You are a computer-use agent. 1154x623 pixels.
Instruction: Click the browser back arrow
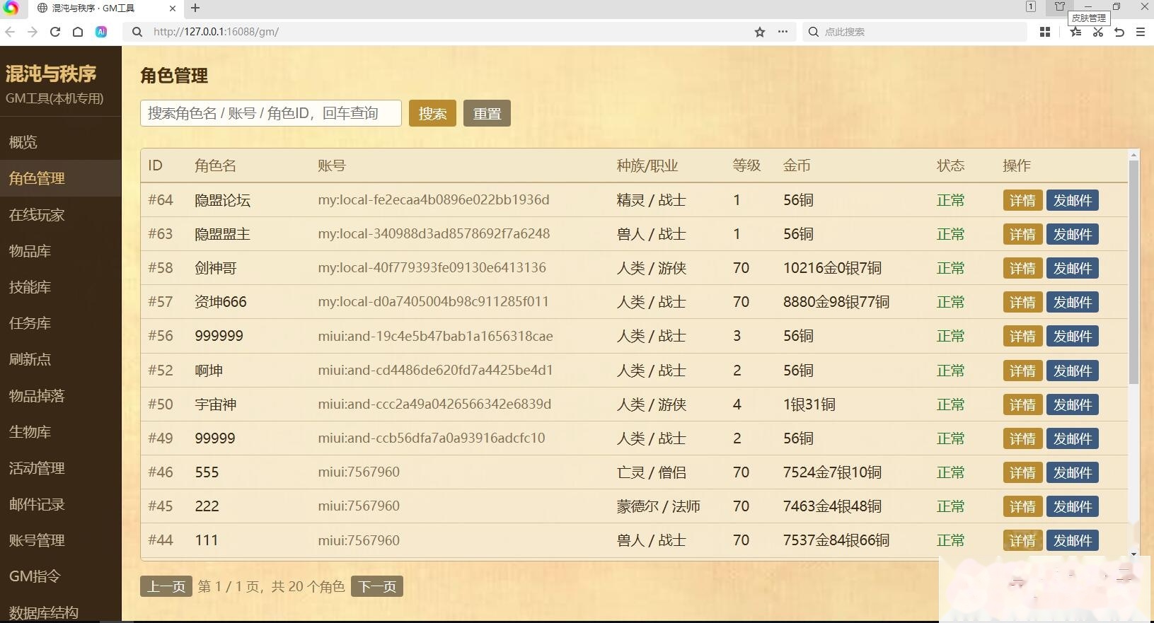[10, 32]
